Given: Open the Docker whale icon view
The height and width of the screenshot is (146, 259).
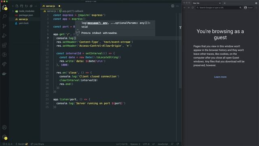Looking at the screenshot, I should point(4,74).
